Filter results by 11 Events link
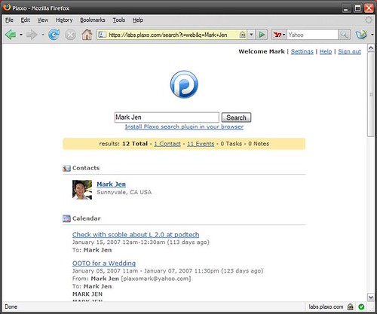 point(201,144)
